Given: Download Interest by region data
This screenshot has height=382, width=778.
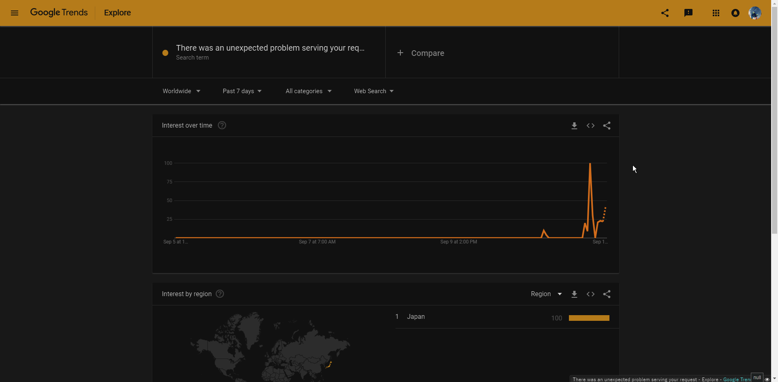Looking at the screenshot, I should pos(574,294).
